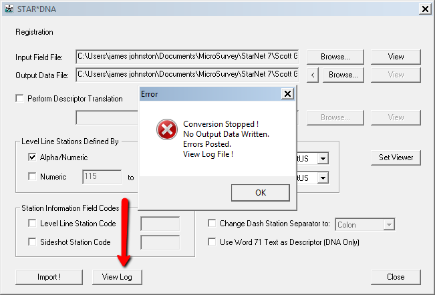
Task: Enable Sideshot Station Code checkbox
Action: tap(32, 242)
